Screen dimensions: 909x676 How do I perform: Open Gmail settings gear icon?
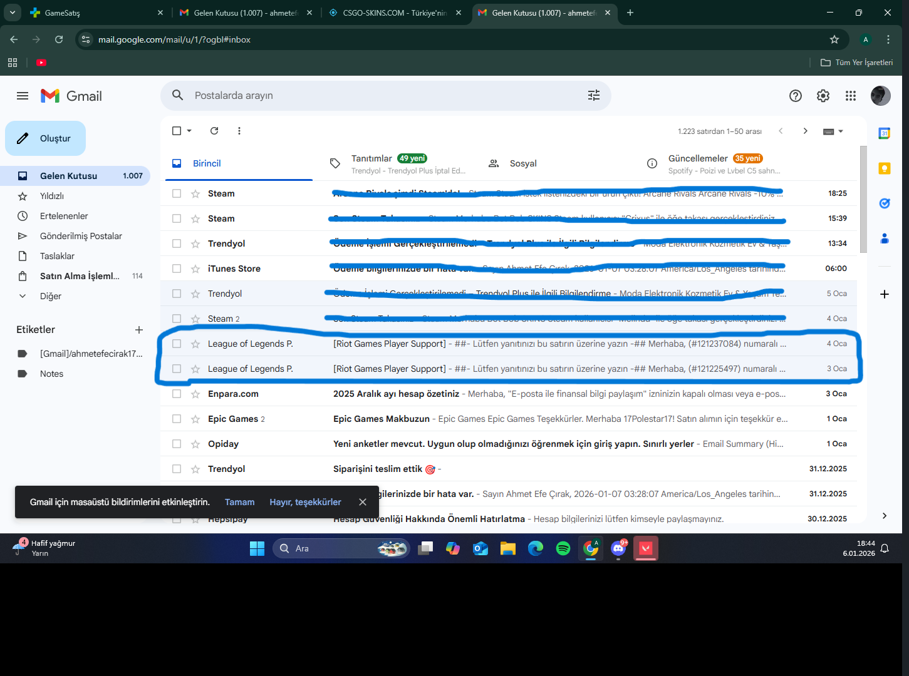click(823, 96)
